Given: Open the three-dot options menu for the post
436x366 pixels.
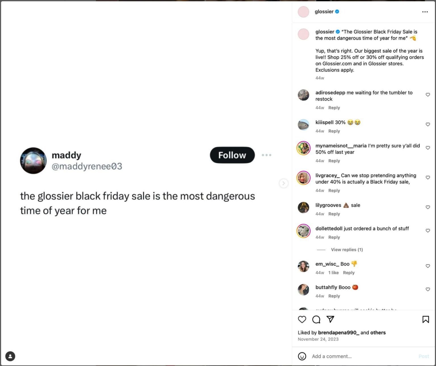Looking at the screenshot, I should click(425, 12).
